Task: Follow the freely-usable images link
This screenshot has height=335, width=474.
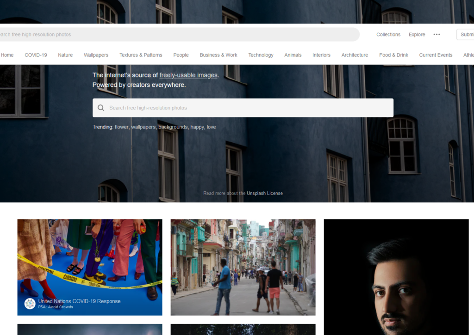Action: tap(188, 75)
